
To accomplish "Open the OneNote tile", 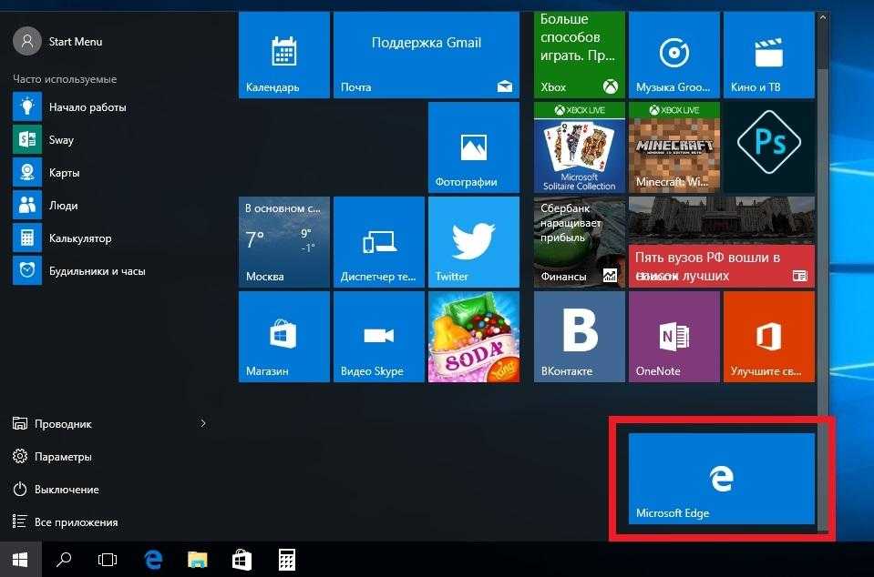I will pyautogui.click(x=673, y=337).
